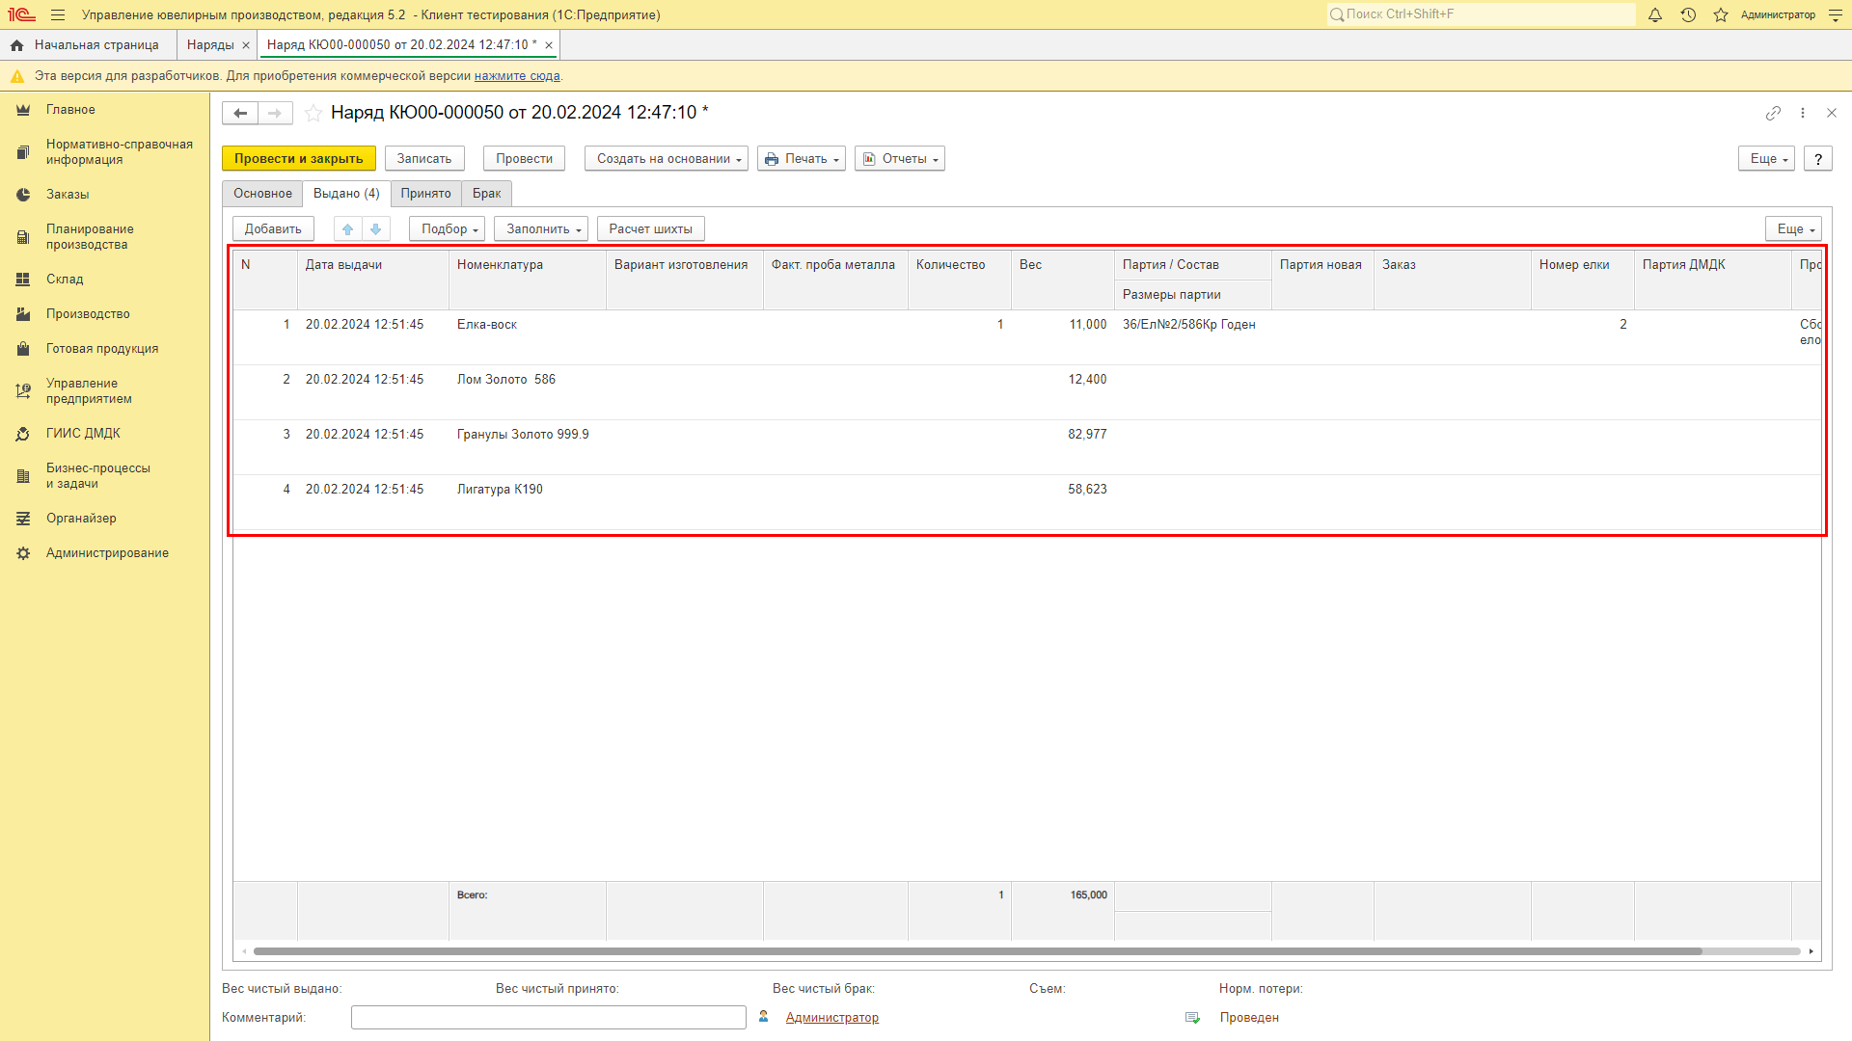The image size is (1852, 1041).
Task: Switch to Выдано (4) tab
Action: 346,194
